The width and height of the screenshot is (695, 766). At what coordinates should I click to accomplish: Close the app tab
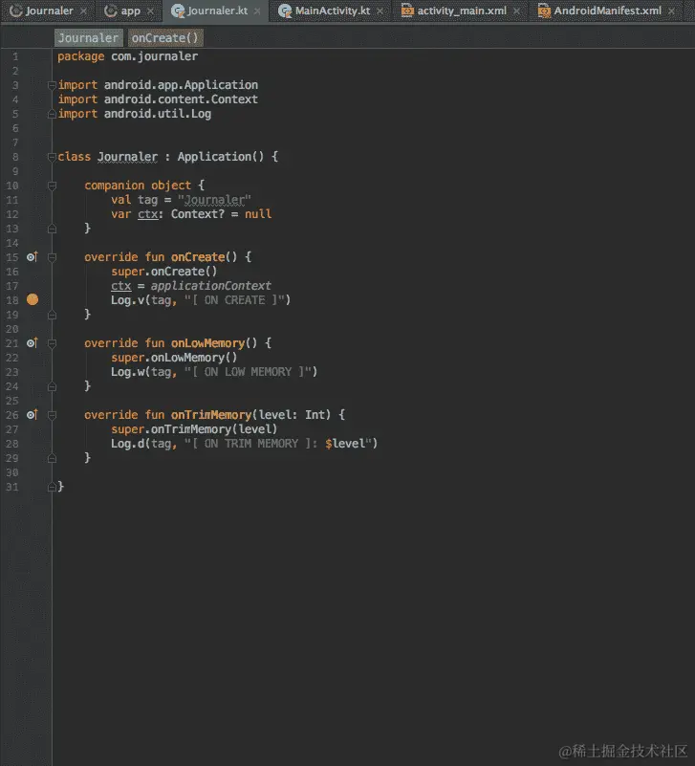coord(151,11)
